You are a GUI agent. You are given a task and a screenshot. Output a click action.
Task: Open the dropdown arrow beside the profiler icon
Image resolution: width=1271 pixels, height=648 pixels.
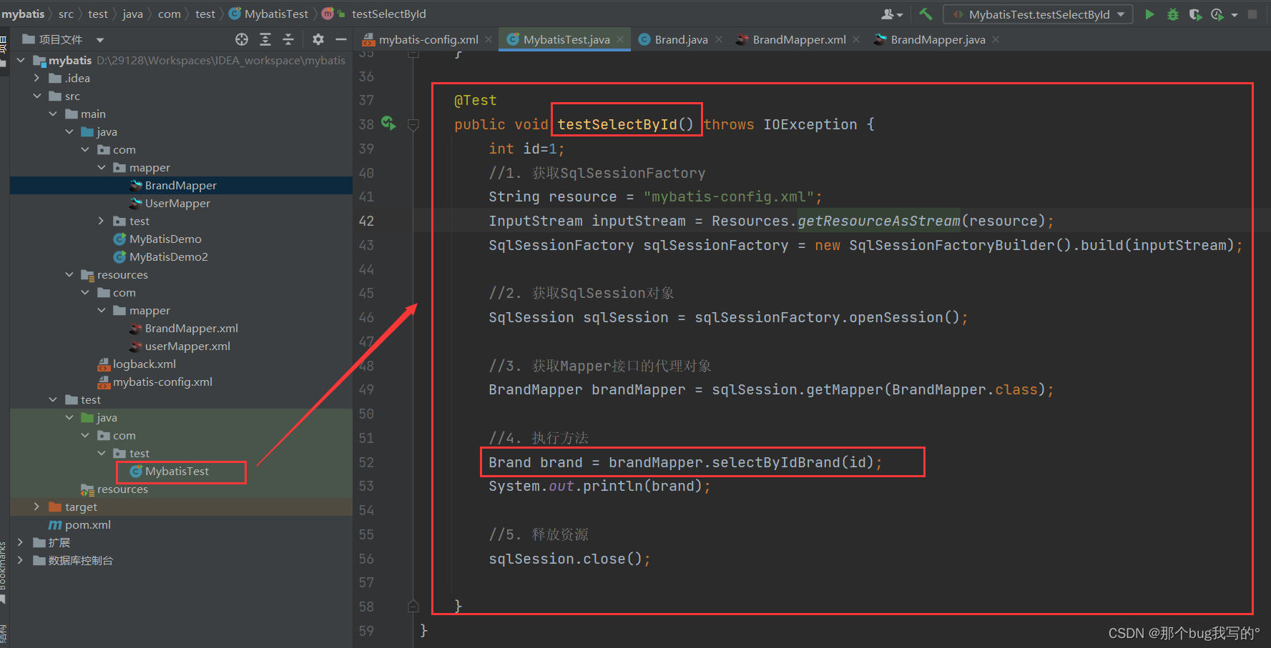(x=1235, y=14)
